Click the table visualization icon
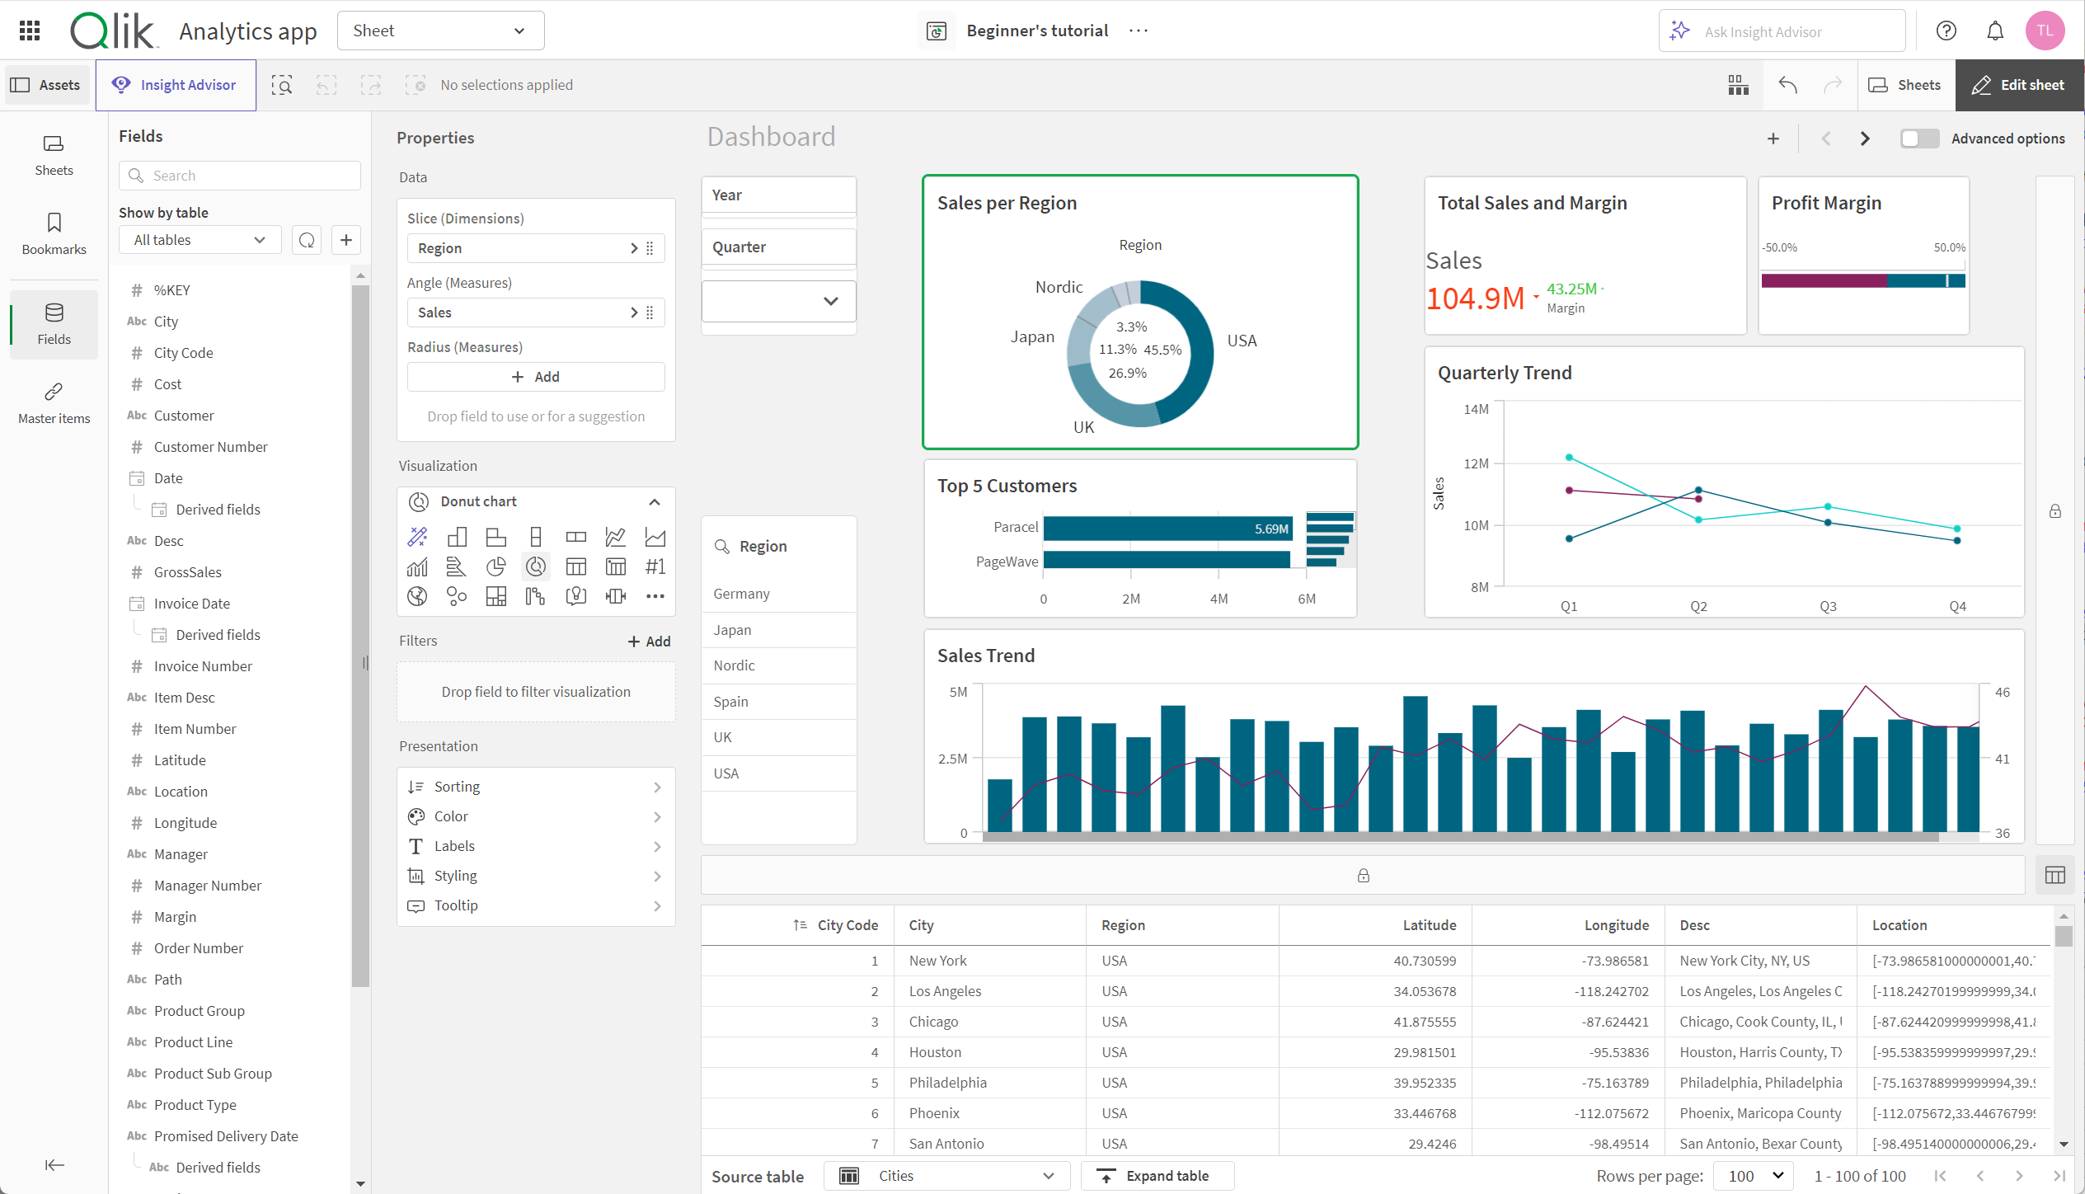The height and width of the screenshot is (1194, 2085). tap(573, 564)
